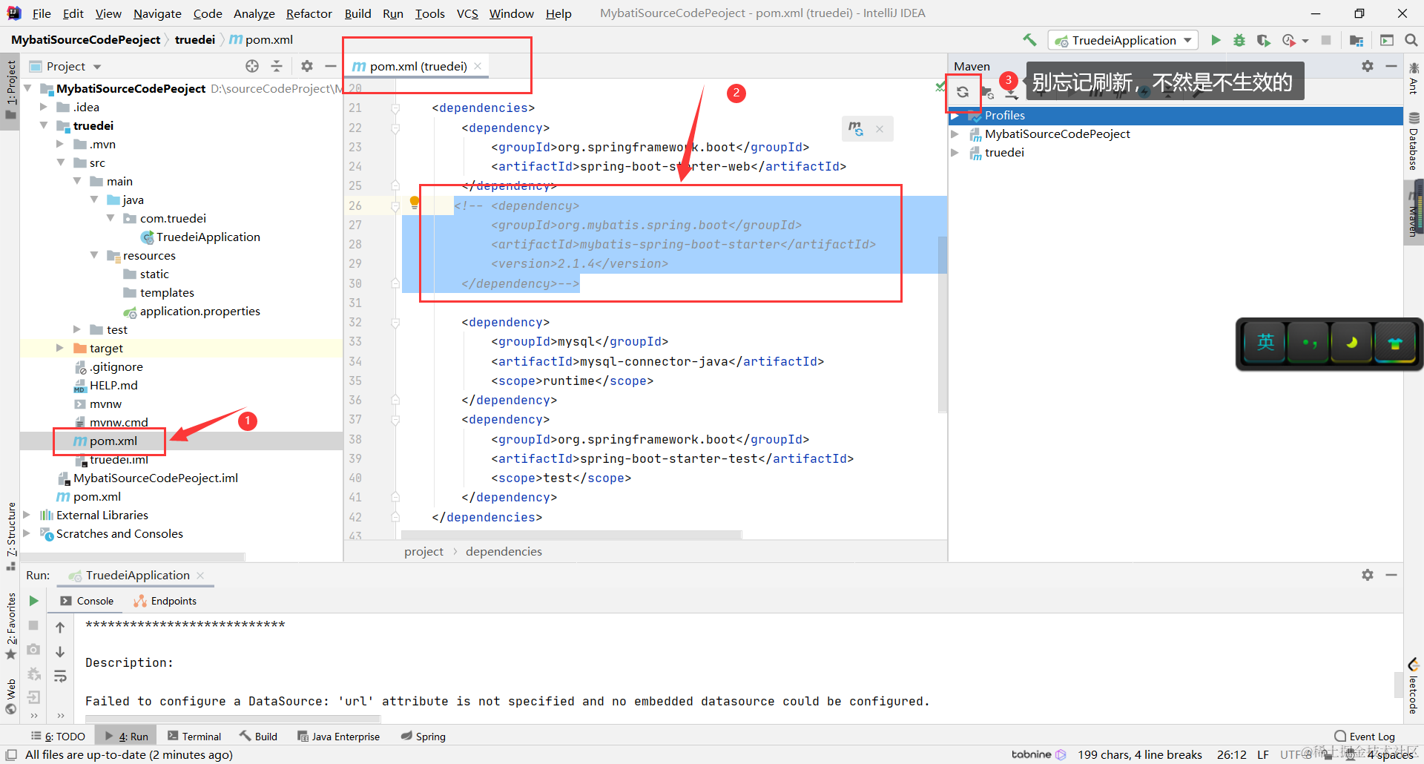Expand MybatiSourceCodePeoject in the Maven panel

click(955, 134)
